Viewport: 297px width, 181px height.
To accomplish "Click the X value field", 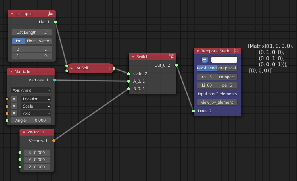I will [x=37, y=153].
